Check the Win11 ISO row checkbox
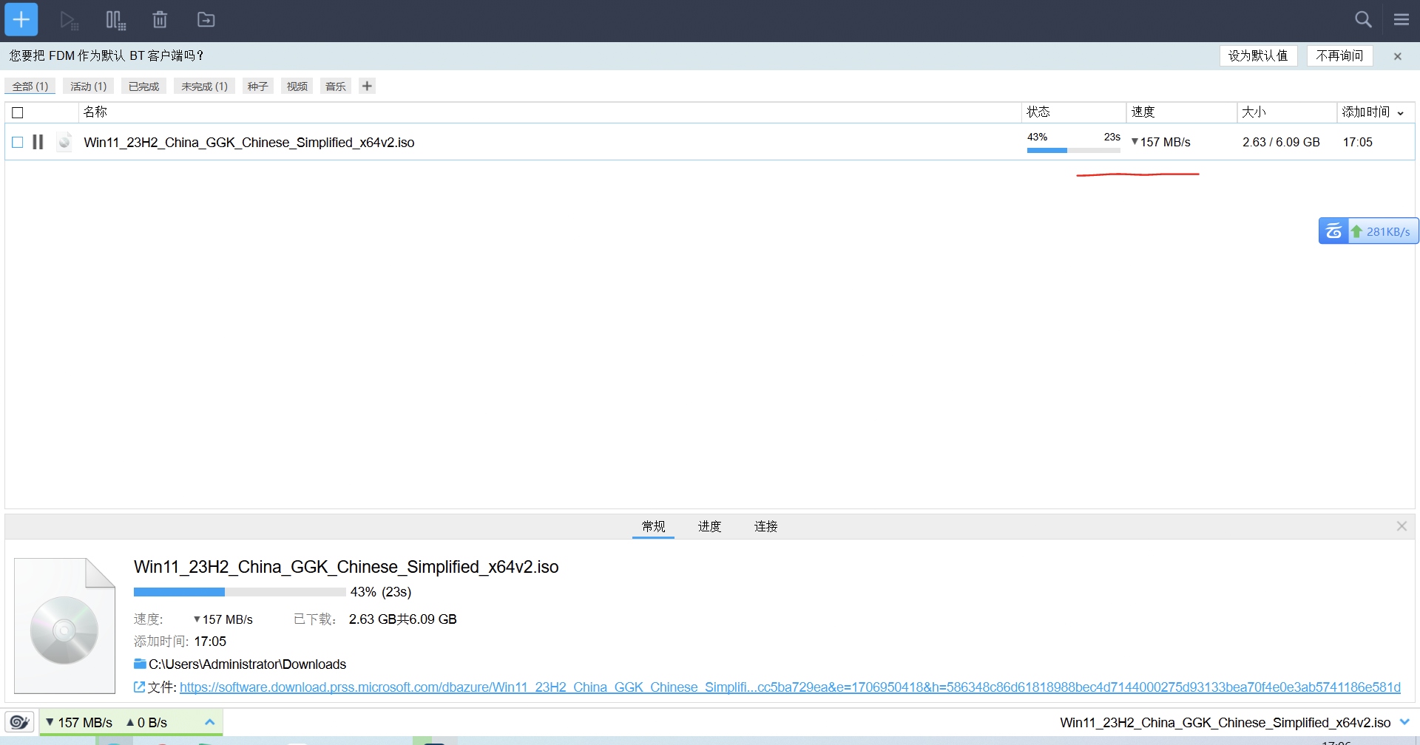The height and width of the screenshot is (745, 1420). 18,142
